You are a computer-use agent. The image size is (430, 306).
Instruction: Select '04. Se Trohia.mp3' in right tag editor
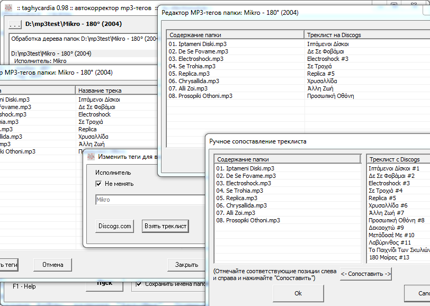click(192, 66)
